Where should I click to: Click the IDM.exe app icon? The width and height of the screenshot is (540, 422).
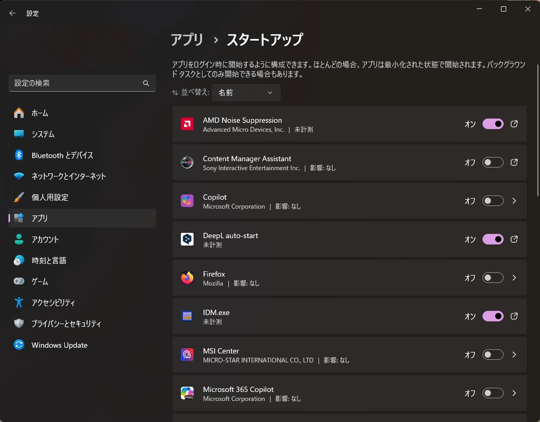(x=187, y=316)
